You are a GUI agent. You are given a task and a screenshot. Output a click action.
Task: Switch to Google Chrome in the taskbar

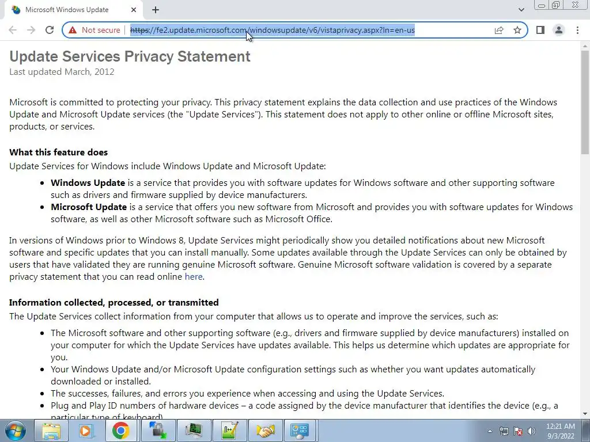coord(120,431)
